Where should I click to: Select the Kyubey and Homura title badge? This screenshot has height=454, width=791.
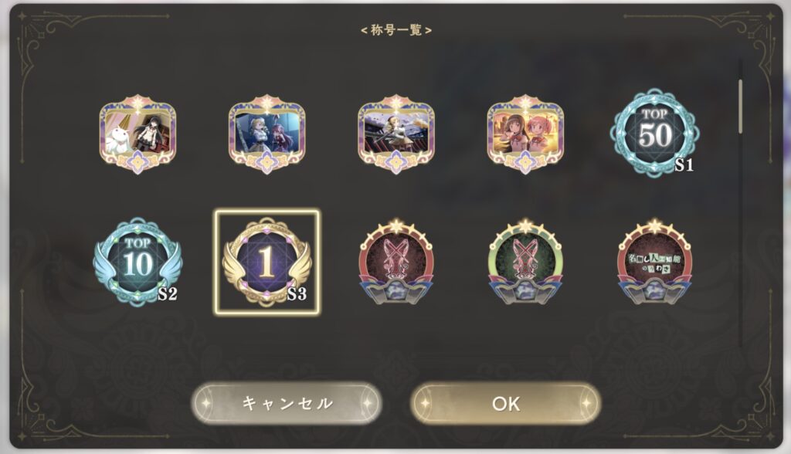point(137,134)
